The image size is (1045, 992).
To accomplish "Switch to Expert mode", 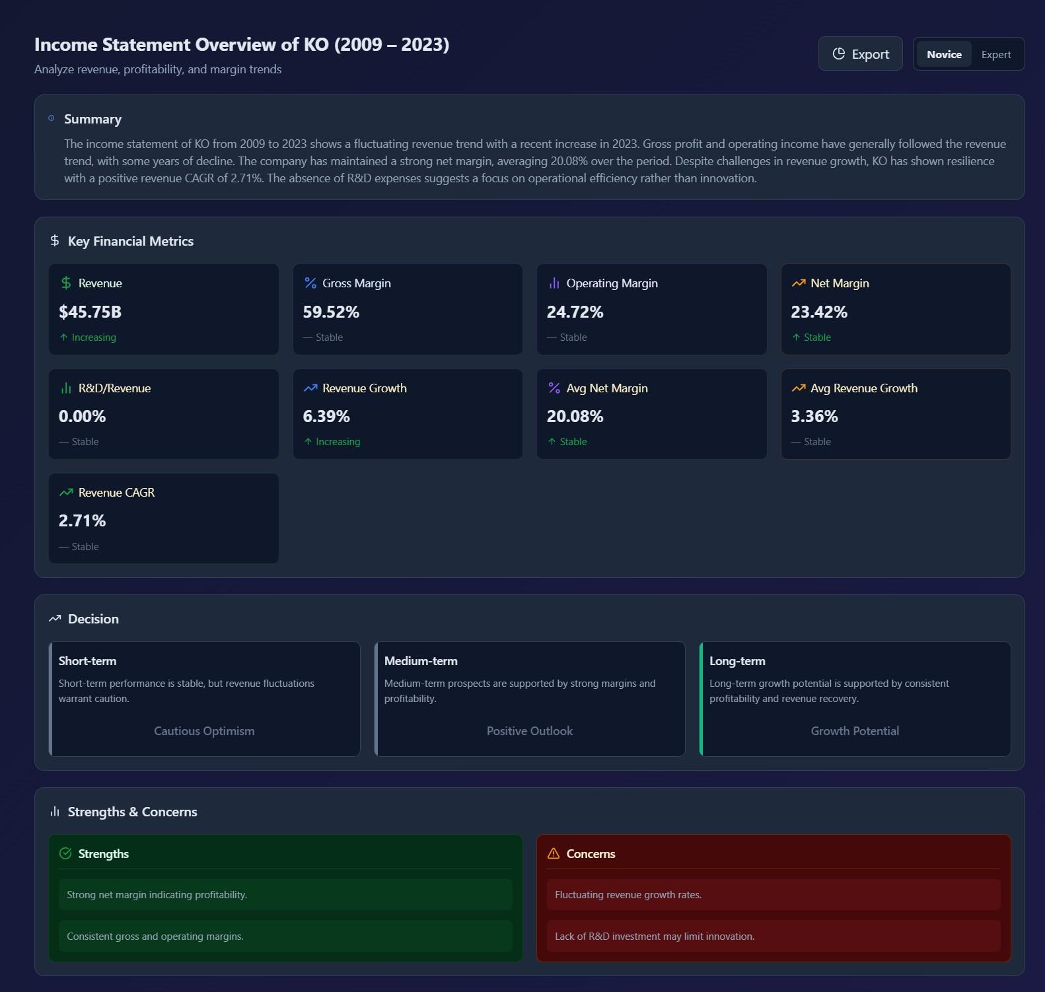I will point(996,54).
